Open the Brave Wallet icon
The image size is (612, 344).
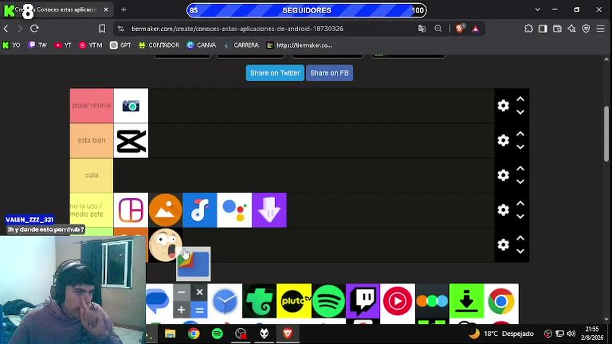coord(557,29)
